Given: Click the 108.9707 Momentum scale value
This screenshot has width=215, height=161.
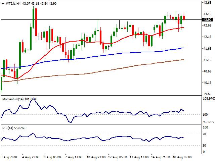Looking at the screenshot, I should tap(209, 98).
